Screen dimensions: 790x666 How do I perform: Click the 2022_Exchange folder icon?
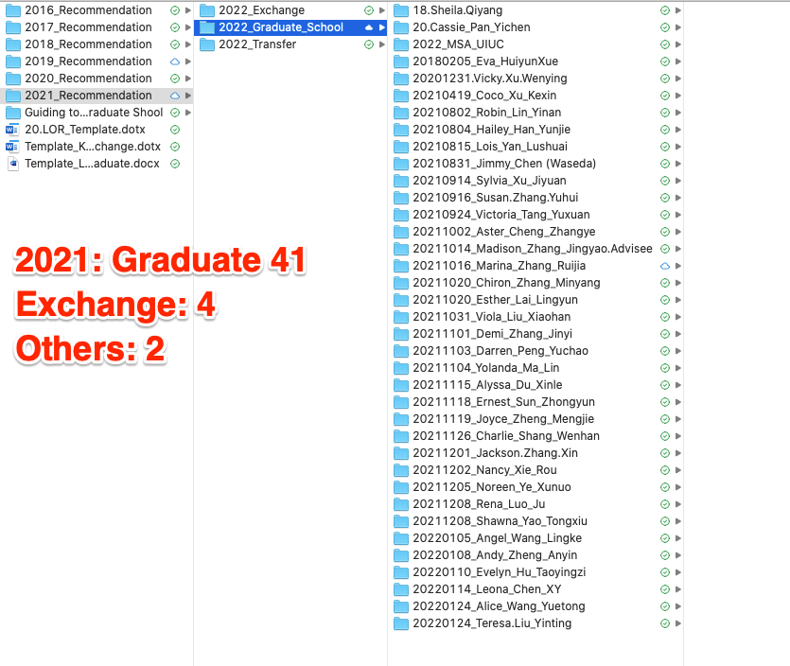tap(207, 10)
